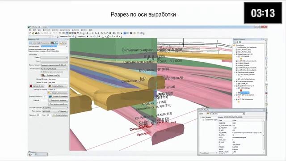Click Identify Results table vertical scrollbar
286x161 pixels.
click(264, 137)
